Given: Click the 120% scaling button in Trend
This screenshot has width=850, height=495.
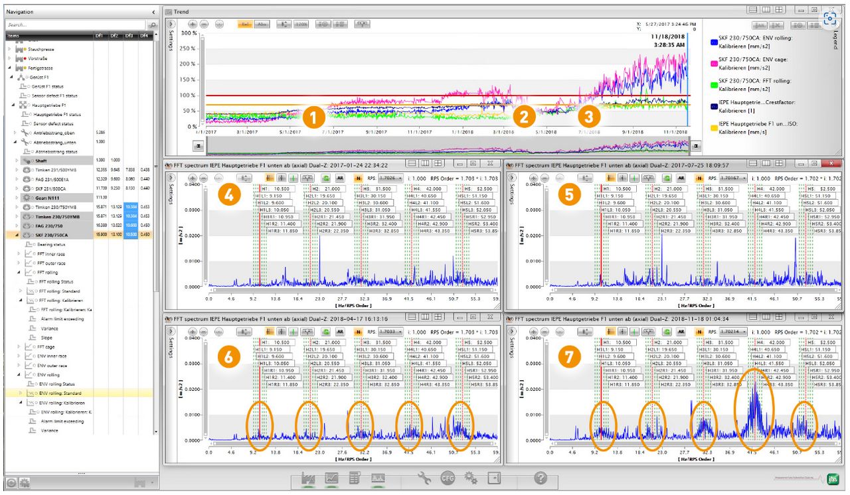Looking at the screenshot, I should coord(301,24).
